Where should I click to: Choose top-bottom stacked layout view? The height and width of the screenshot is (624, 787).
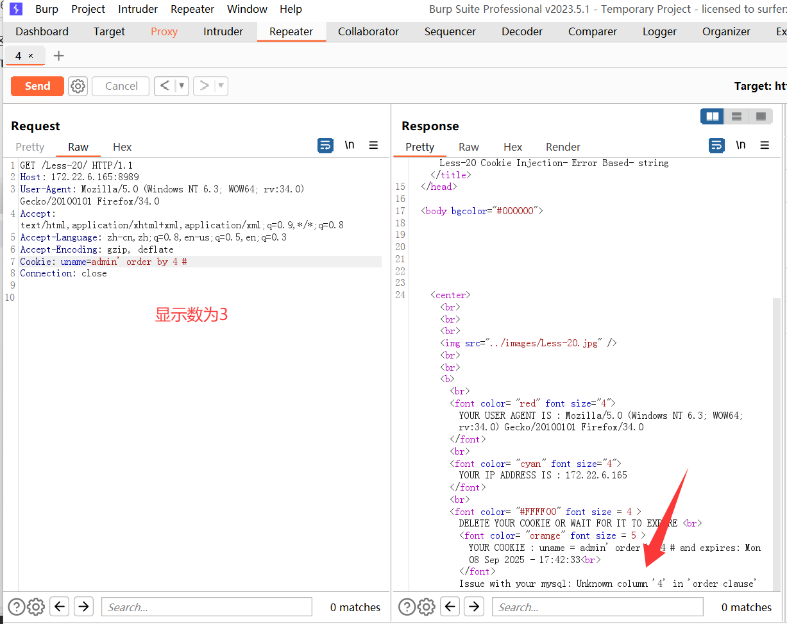pos(736,116)
